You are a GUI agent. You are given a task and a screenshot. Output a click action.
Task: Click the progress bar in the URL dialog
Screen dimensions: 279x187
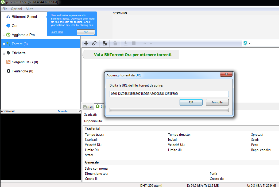point(169,110)
